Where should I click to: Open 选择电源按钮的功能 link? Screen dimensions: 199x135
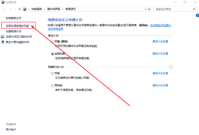(x=17, y=26)
